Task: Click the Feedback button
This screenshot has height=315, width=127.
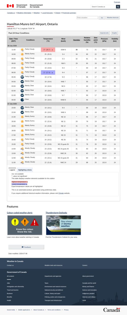Action: click(26, 247)
